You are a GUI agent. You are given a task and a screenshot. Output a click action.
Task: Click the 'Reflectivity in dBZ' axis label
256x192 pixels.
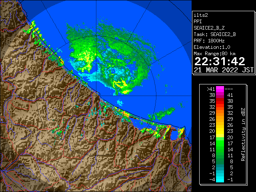click(243, 134)
